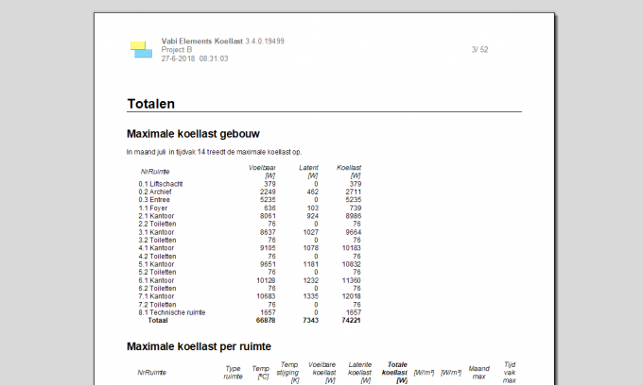Image resolution: width=643 pixels, height=385 pixels.
Task: Click total latent value '7343'
Action: (310, 320)
